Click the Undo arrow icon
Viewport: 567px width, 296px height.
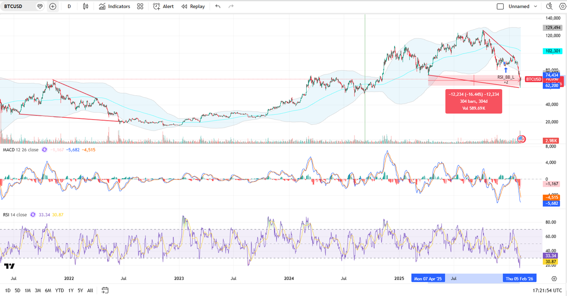point(217,6)
